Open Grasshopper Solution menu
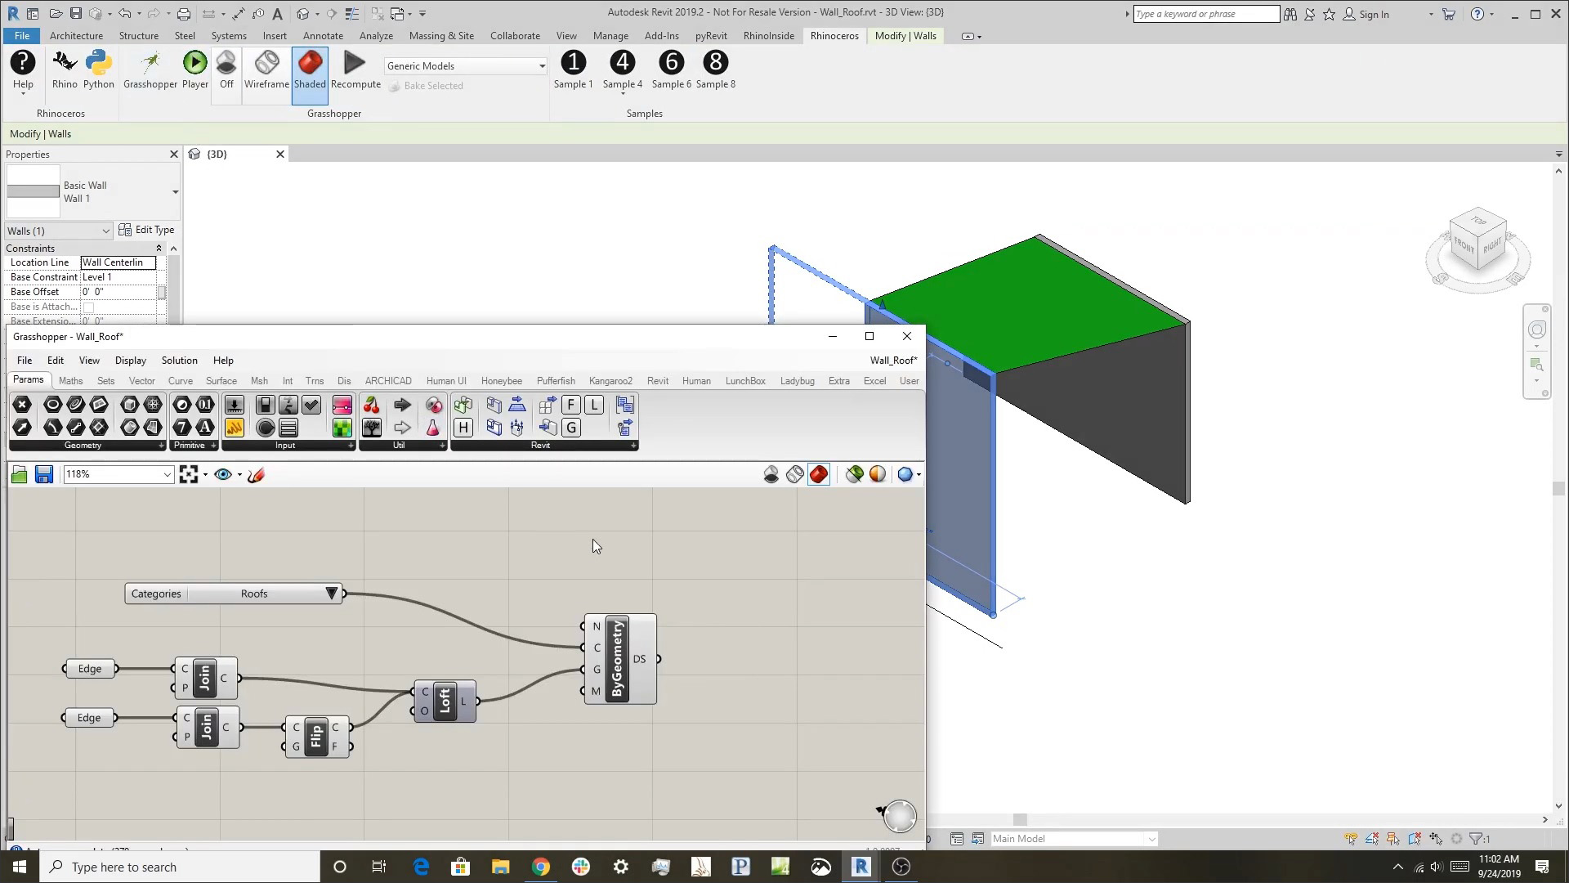 (179, 361)
